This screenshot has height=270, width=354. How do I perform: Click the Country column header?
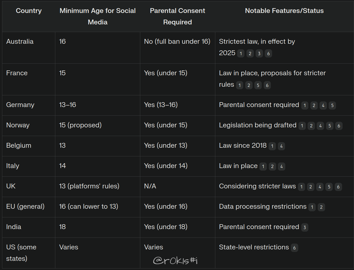pyautogui.click(x=29, y=11)
